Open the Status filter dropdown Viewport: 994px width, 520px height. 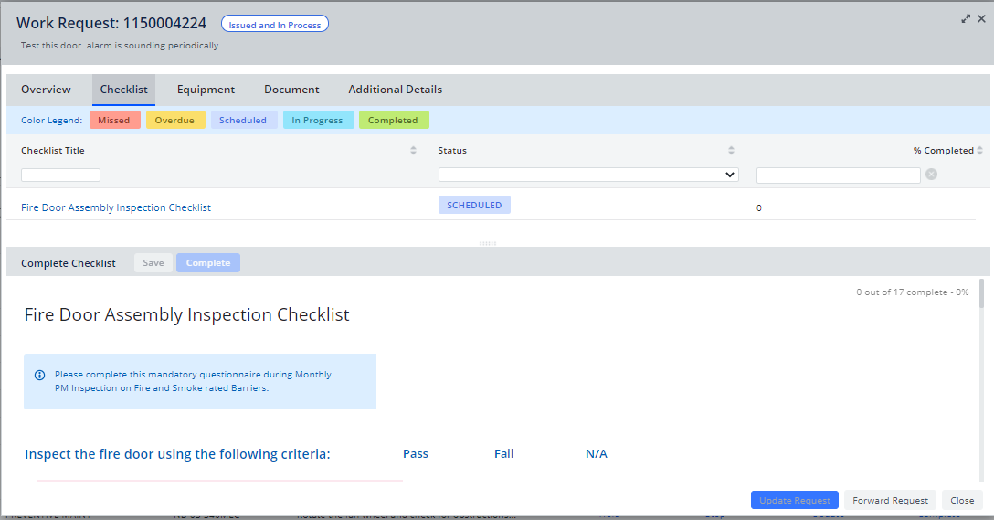coord(588,175)
